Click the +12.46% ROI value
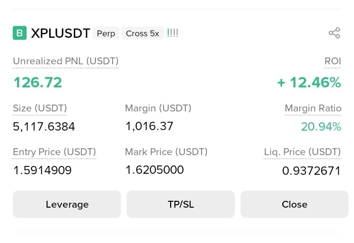Screen dimensions: 354x243 tap(309, 82)
